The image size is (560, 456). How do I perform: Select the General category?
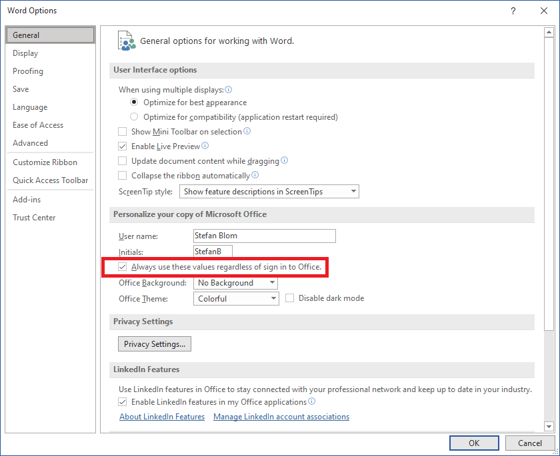pyautogui.click(x=51, y=35)
